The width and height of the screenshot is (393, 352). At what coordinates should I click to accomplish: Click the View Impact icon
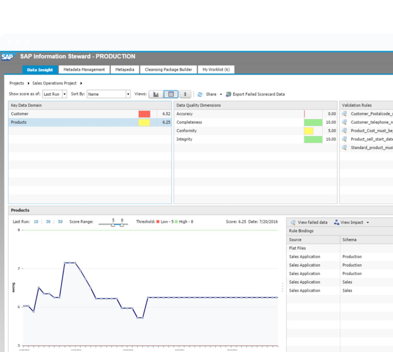[336, 222]
